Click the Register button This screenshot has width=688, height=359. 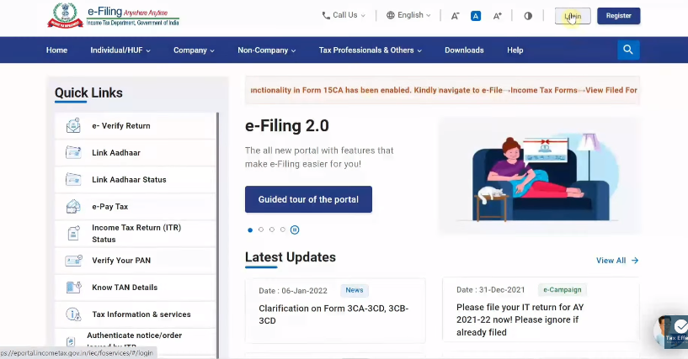[618, 16]
